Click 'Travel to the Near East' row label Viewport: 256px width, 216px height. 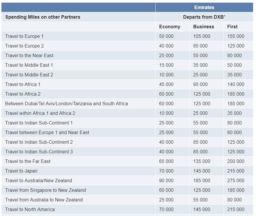coord(29,56)
